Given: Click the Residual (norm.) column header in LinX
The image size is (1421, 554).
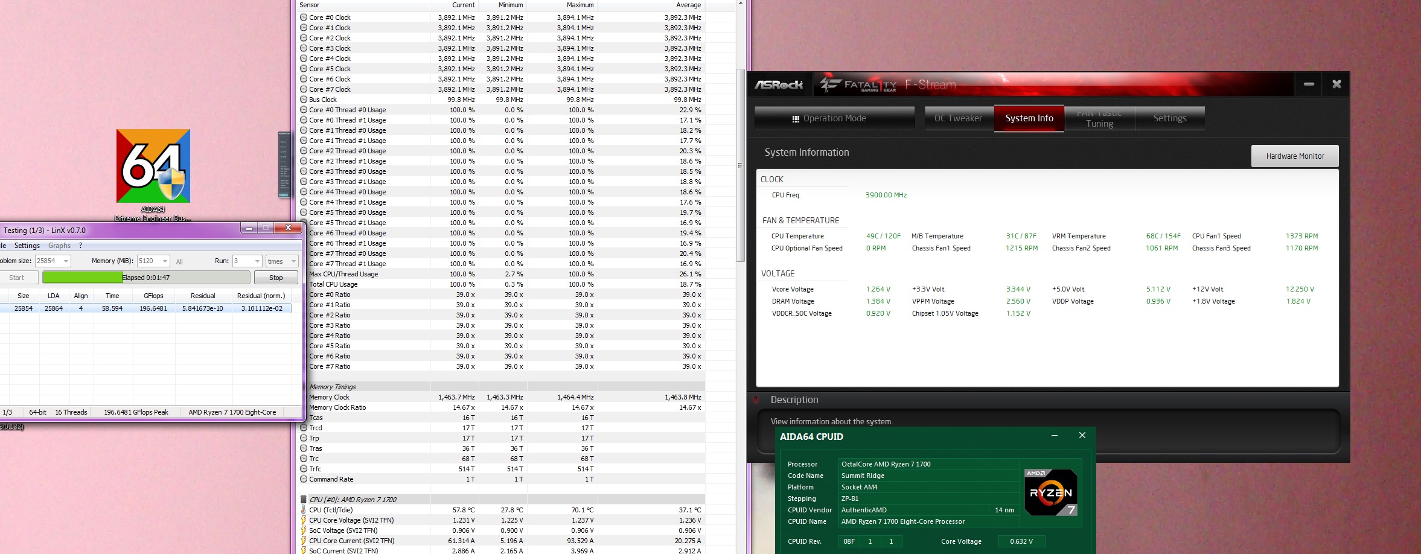Looking at the screenshot, I should point(261,296).
